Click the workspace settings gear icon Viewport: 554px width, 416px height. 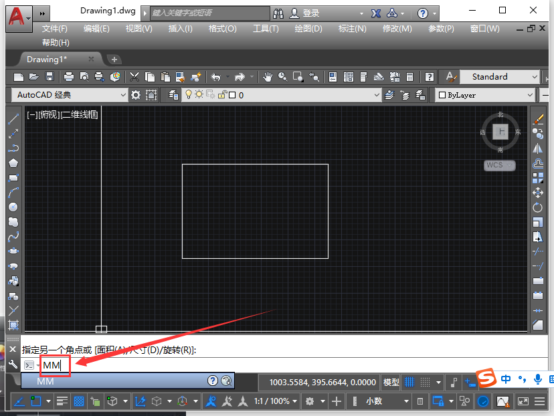pos(136,95)
